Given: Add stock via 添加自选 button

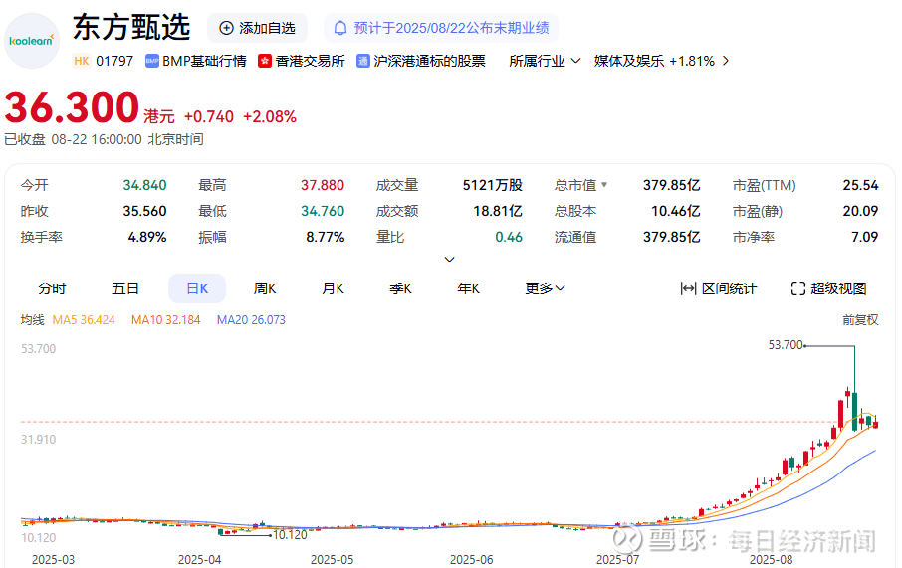Looking at the screenshot, I should coord(257,28).
